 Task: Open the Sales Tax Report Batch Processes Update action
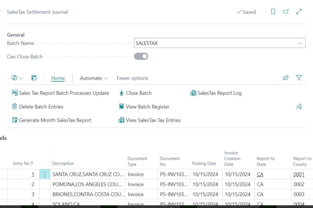(x=64, y=93)
